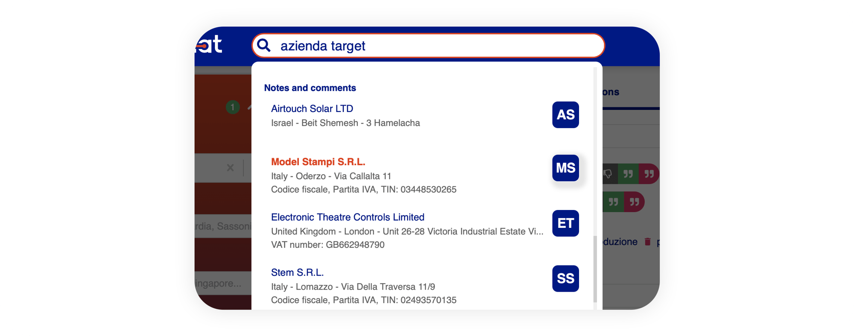The width and height of the screenshot is (854, 336).
Task: Click the red trash icon next to duzione
Action: click(x=647, y=242)
